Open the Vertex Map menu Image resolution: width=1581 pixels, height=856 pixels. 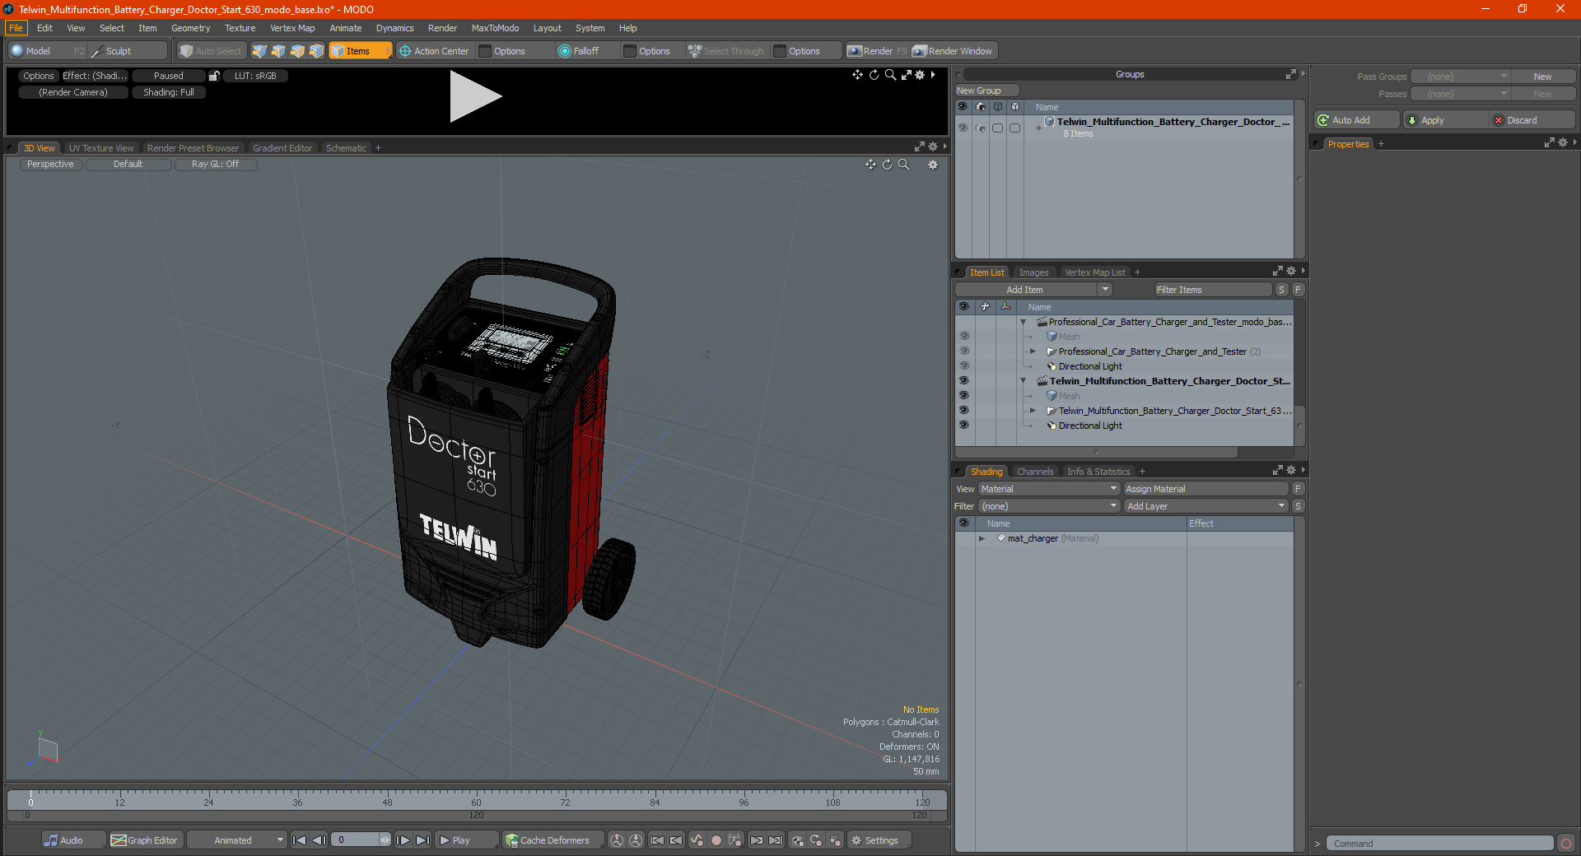pos(292,28)
